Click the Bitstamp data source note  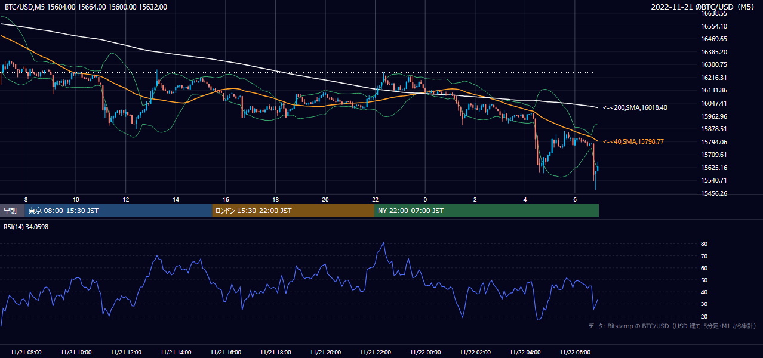(x=673, y=326)
